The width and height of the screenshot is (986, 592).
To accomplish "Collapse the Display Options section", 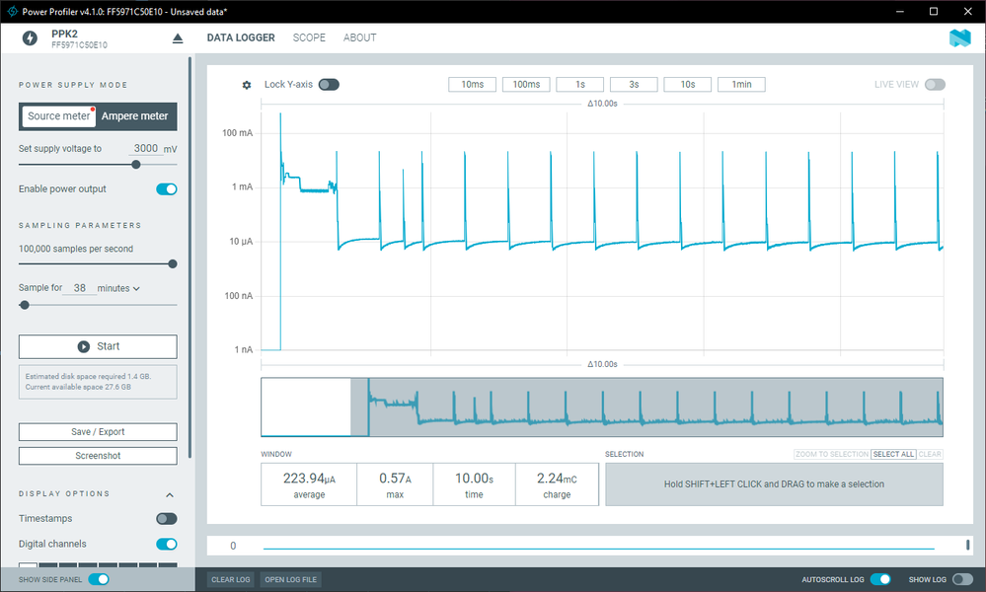I will pos(170,494).
